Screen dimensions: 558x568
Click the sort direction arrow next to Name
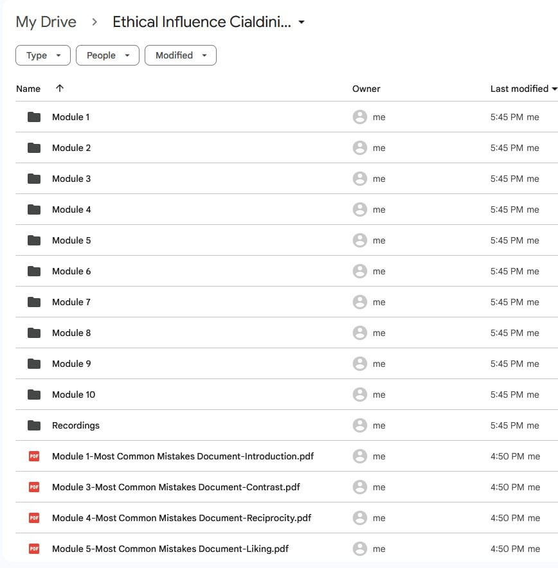pyautogui.click(x=60, y=89)
